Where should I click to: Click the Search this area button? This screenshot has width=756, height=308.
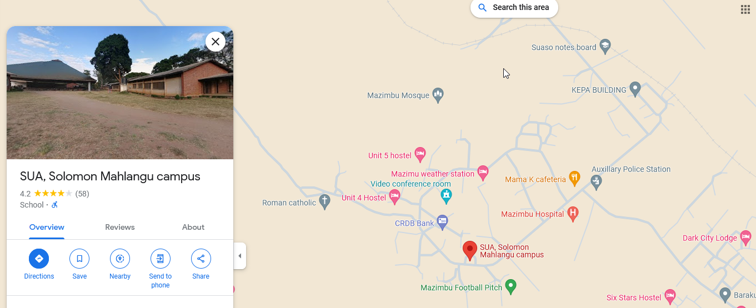(x=514, y=8)
